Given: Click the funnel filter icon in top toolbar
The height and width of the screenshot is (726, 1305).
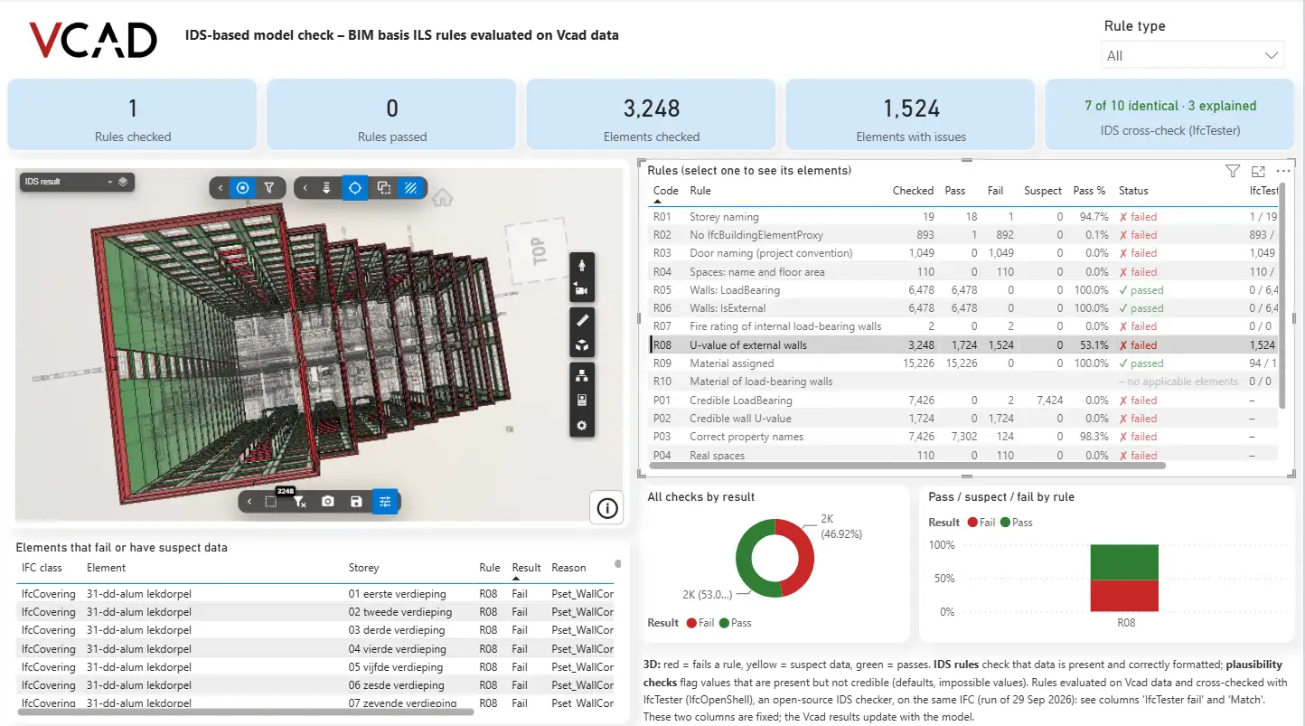Looking at the screenshot, I should click(269, 188).
